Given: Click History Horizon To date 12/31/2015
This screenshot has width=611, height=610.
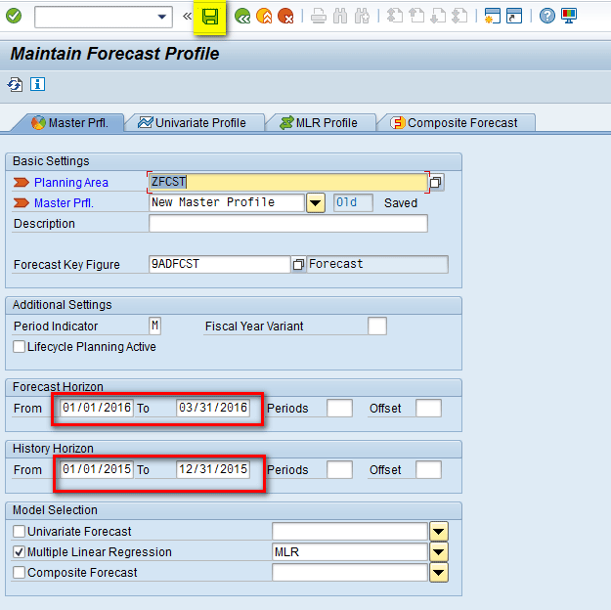Looking at the screenshot, I should pyautogui.click(x=213, y=469).
